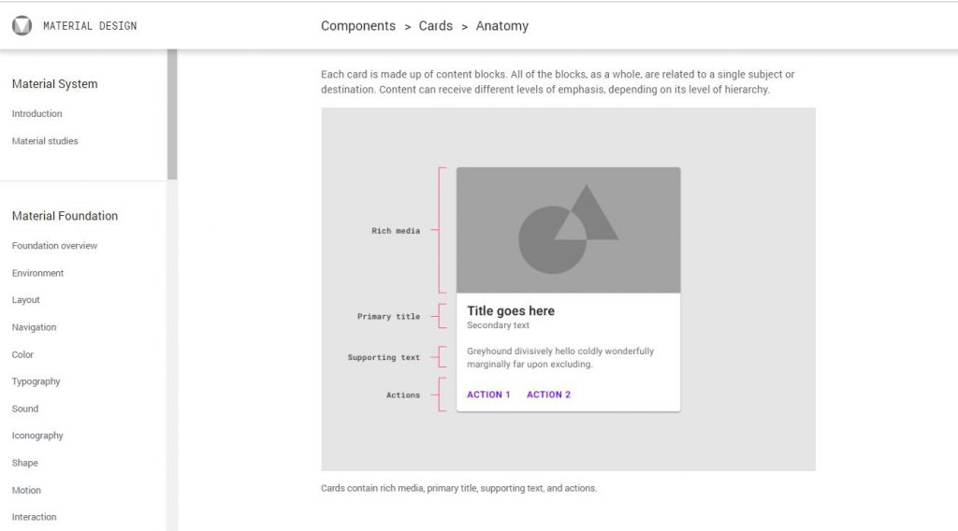Click the MATERIAL DESIGN header text

tap(90, 25)
